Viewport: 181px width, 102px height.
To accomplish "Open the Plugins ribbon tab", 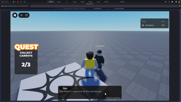I will pyautogui.click(x=90, y=2).
